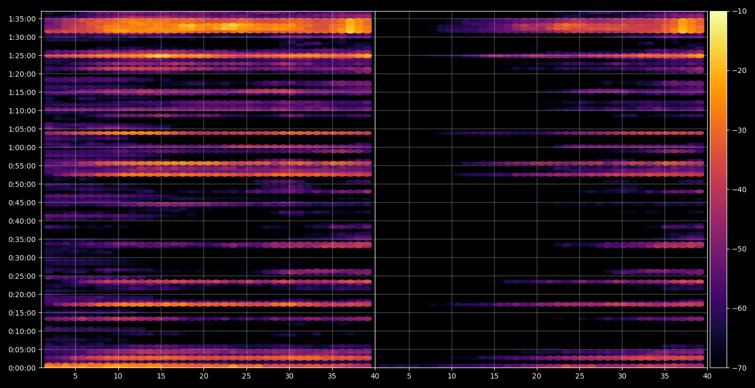Click x-axis label 40 at right plot's end
This screenshot has height=388, width=755.
click(707, 376)
